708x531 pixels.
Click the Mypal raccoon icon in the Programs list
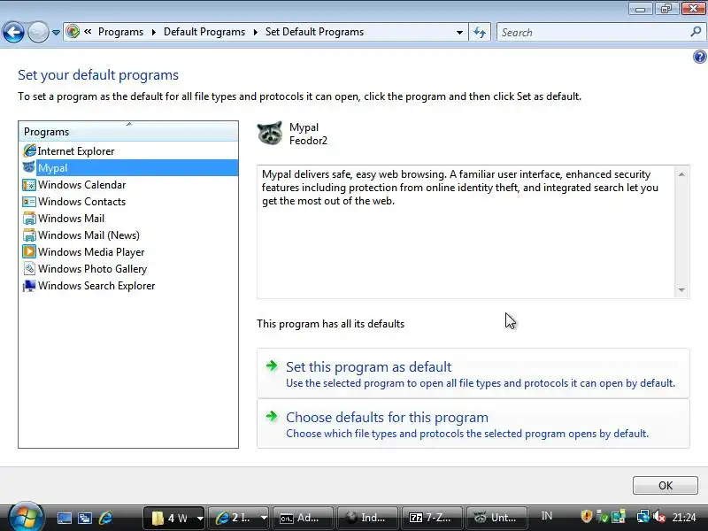pos(29,167)
